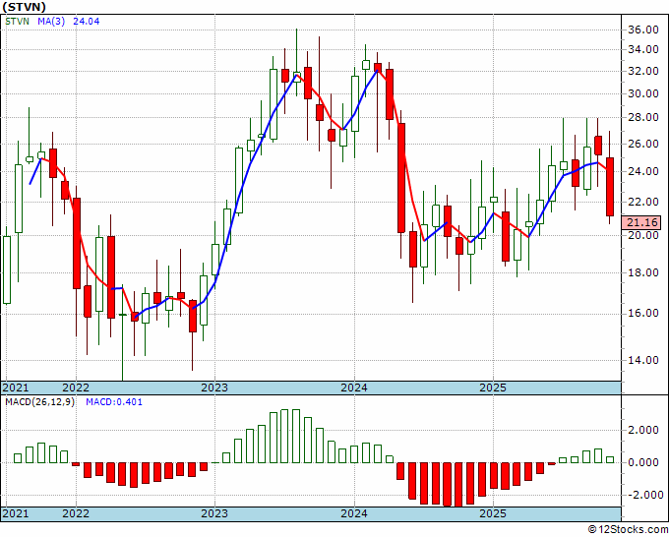Click the MACD:0.401 value label
669x537 pixels.
114,402
